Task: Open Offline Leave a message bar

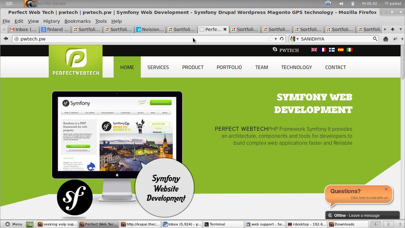Action: [x=362, y=215]
